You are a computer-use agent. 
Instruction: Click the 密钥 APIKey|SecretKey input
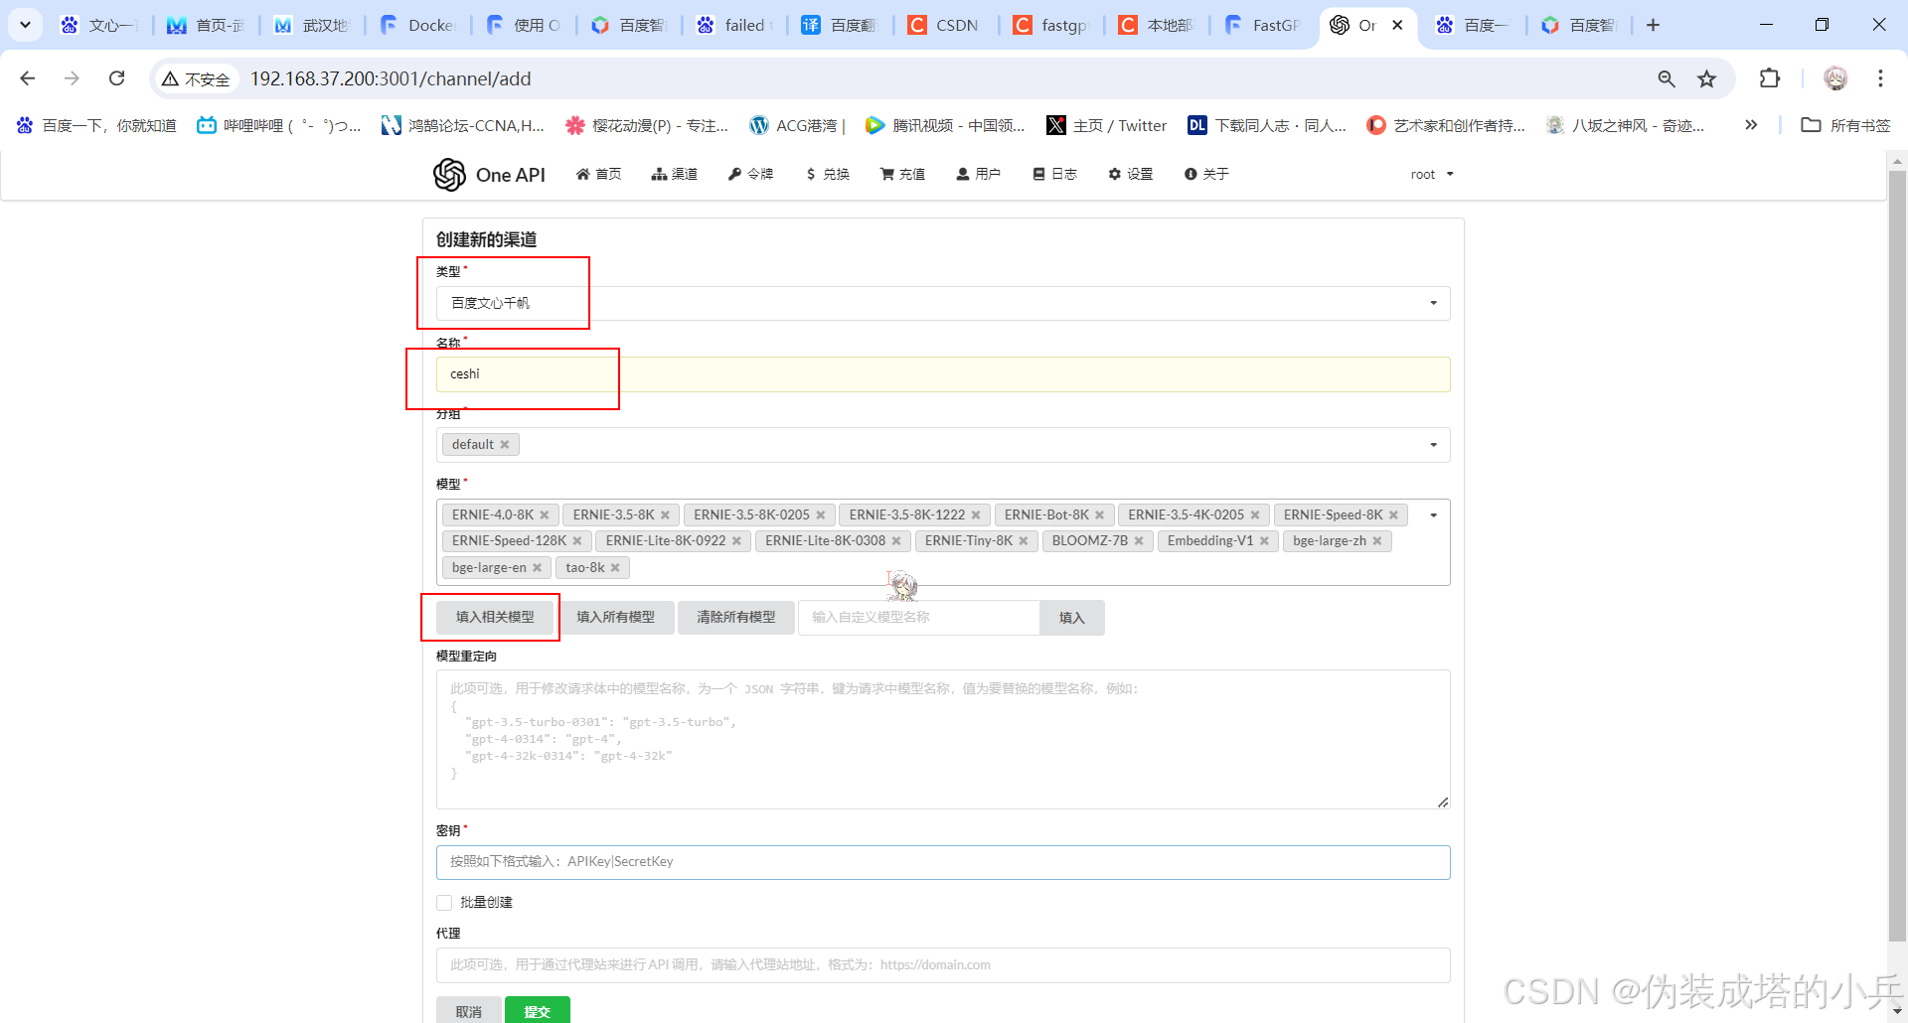click(x=943, y=862)
